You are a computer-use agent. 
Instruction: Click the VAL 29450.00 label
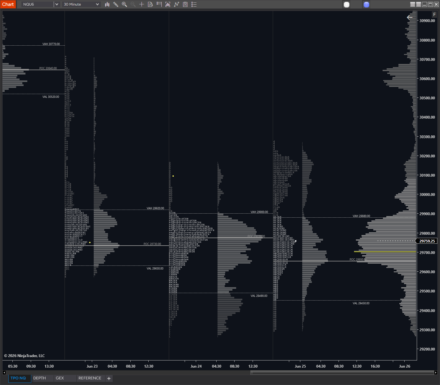(361, 303)
